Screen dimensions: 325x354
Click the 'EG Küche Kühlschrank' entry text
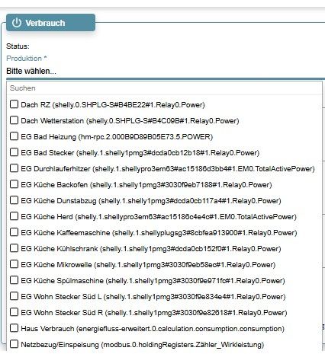point(151,249)
